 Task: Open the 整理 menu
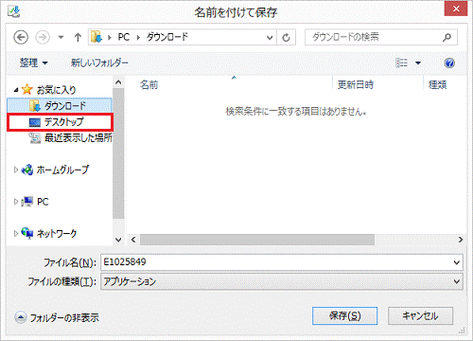34,63
